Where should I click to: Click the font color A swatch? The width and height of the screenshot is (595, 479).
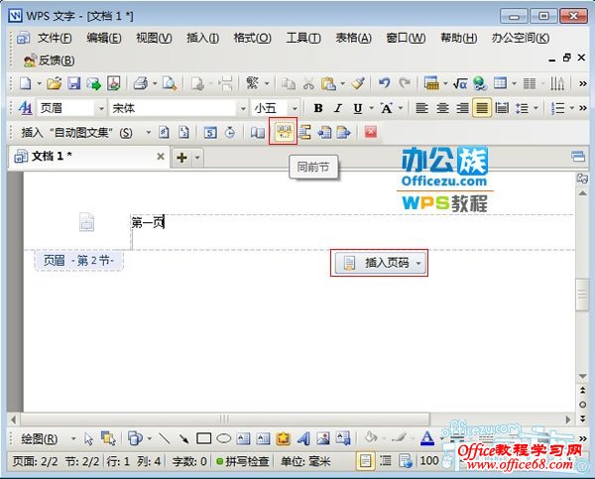pos(427,438)
